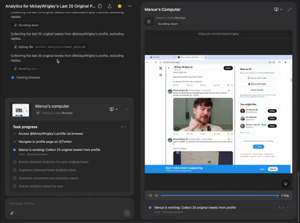
Task: Click the dashboard screenshot image in the lower tweet
Action: 203,158
